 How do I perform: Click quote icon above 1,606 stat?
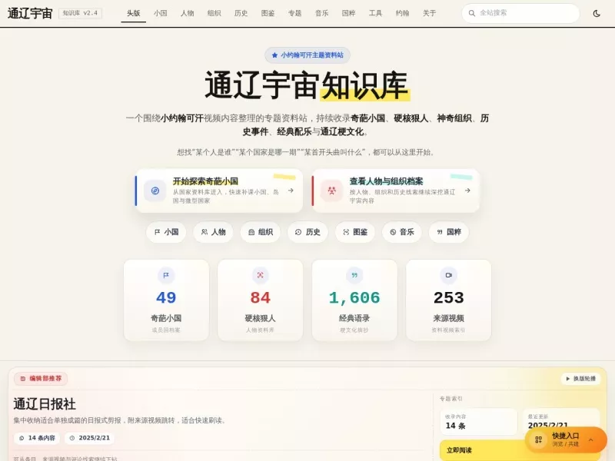[354, 275]
